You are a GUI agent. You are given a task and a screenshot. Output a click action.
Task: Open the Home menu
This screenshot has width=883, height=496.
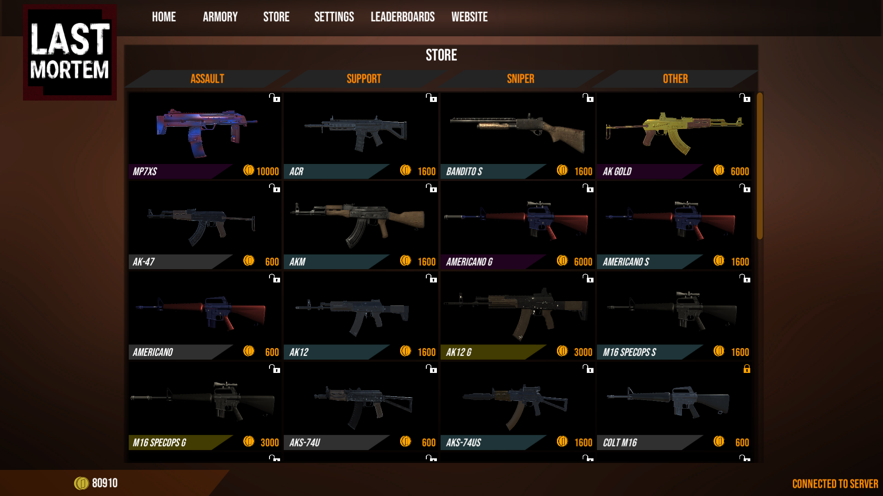point(164,17)
